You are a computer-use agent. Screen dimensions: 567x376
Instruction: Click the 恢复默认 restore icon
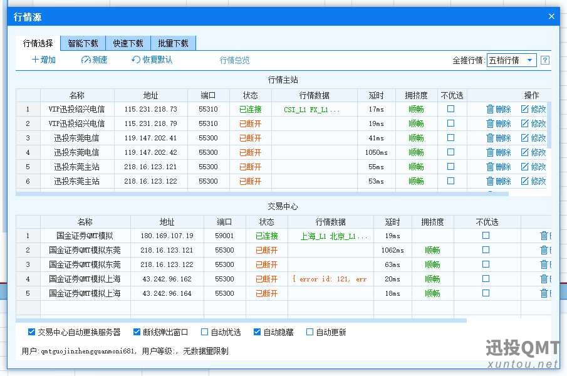point(136,60)
